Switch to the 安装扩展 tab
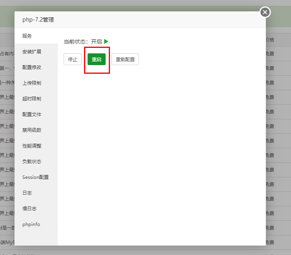This screenshot has width=291, height=255. point(32,51)
